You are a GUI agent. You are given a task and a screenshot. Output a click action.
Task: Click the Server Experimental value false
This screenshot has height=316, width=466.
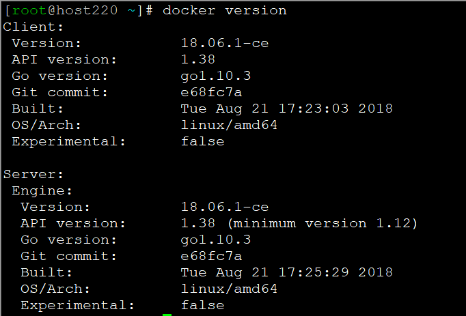(x=202, y=305)
